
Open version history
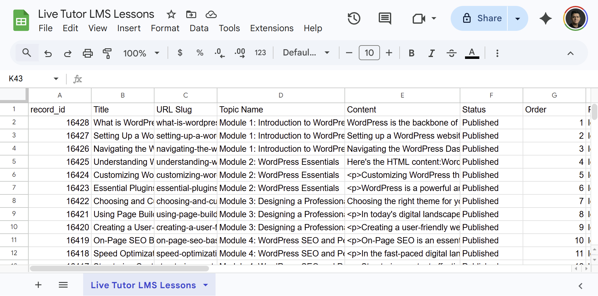[x=354, y=18]
